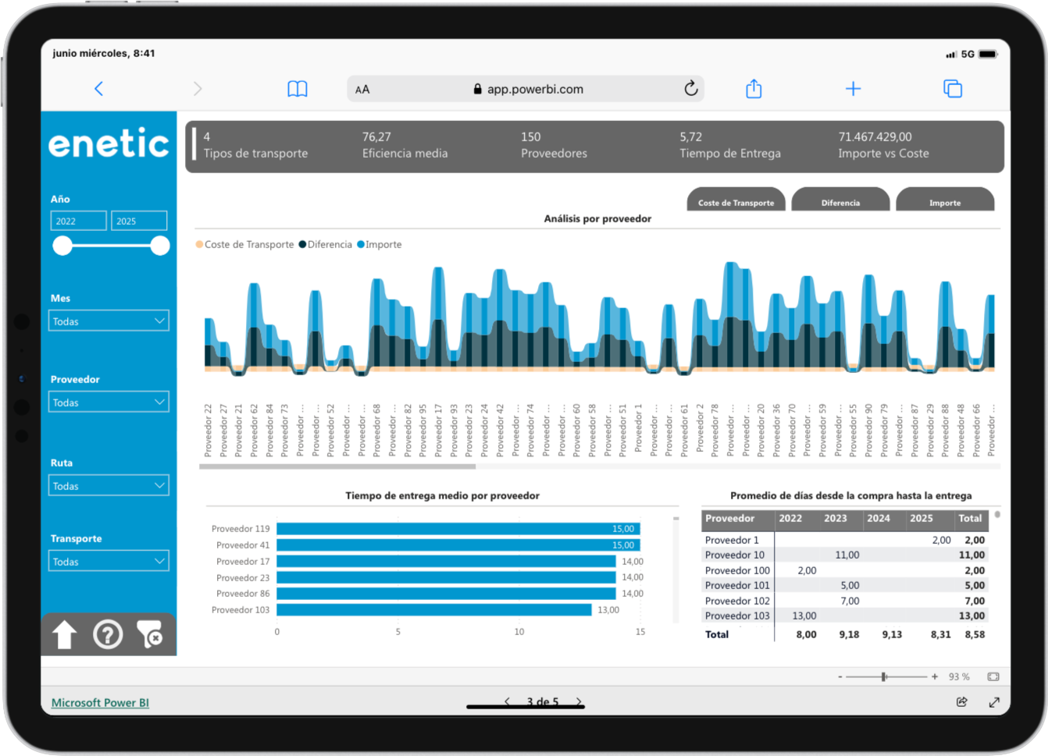Click table row Proveedor 102
Viewport: 1048px width, 756px height.
point(844,601)
